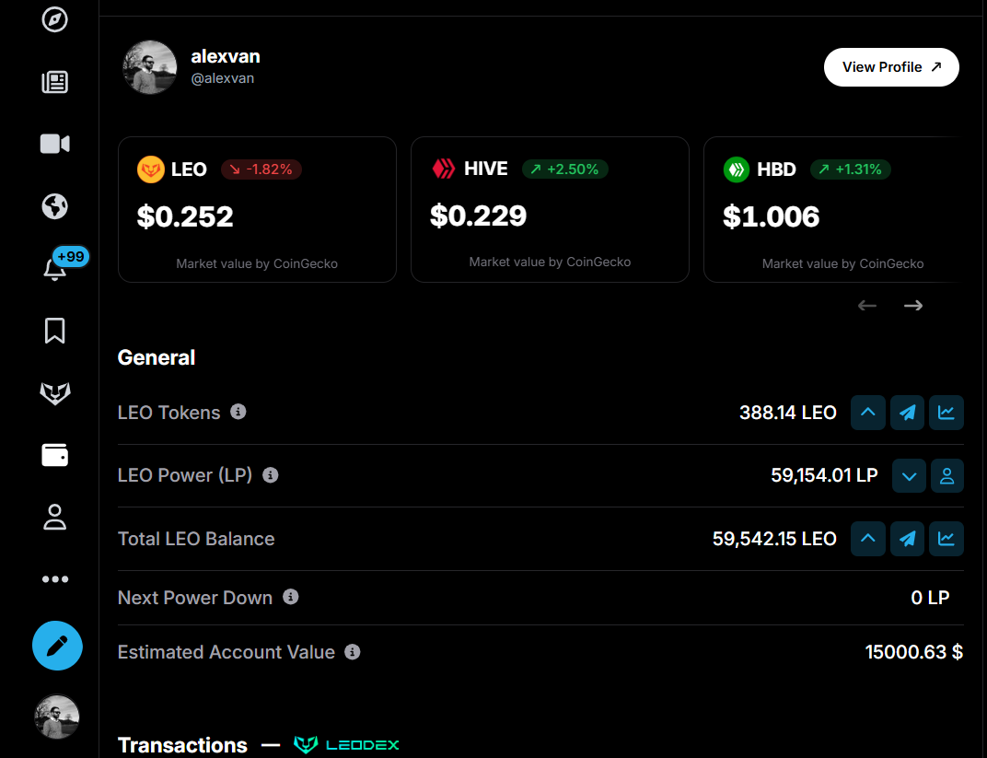Screen dimensions: 987x758
Task: Open the video camera icon in sidebar
Action: (54, 144)
